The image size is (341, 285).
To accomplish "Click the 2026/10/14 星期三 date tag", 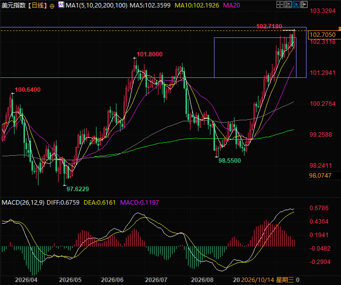I will 267,280.
